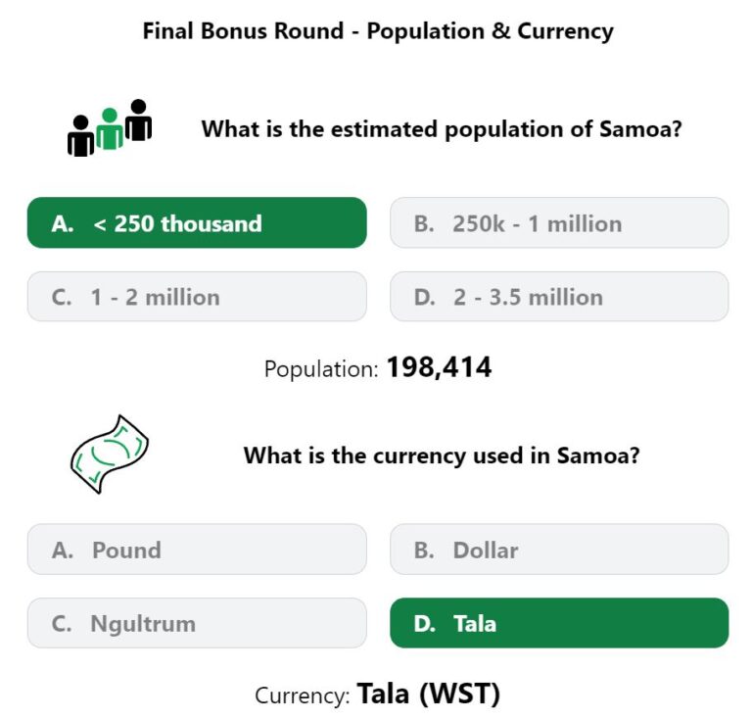The width and height of the screenshot is (752, 719).
Task: Choose currency answer A 'Pound'
Action: pos(197,550)
